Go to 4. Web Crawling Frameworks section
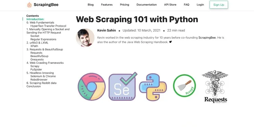 point(45,63)
